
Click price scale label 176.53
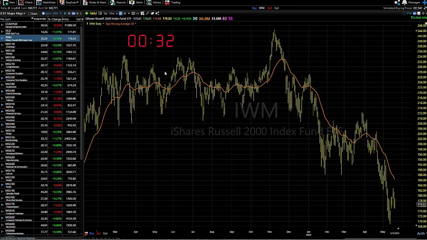pos(422,204)
